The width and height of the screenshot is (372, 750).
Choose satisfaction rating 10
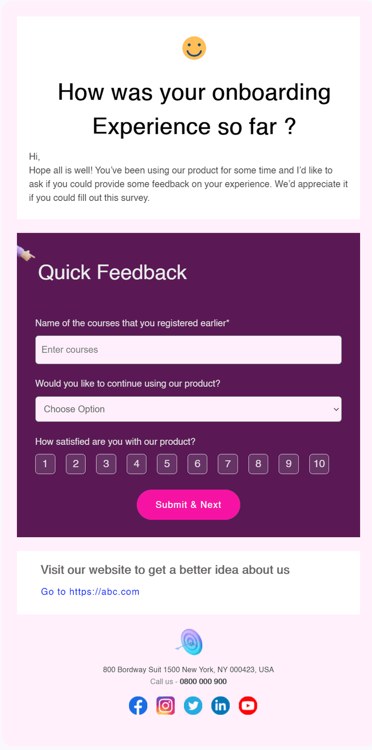pyautogui.click(x=319, y=464)
